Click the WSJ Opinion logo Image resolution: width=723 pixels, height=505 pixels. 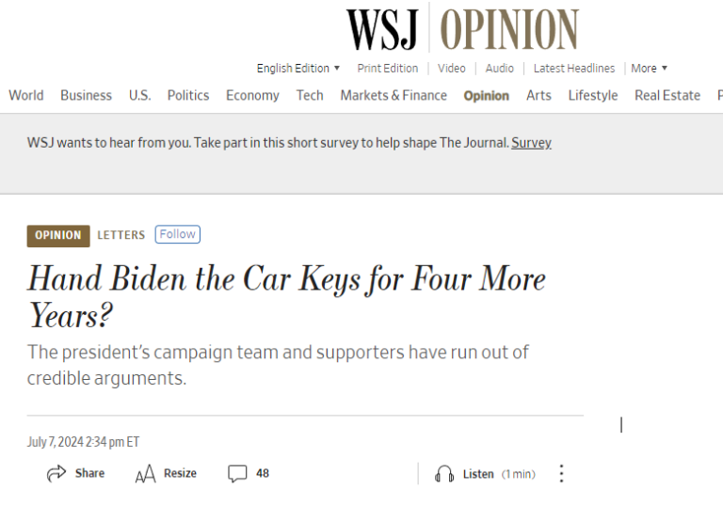(x=461, y=29)
